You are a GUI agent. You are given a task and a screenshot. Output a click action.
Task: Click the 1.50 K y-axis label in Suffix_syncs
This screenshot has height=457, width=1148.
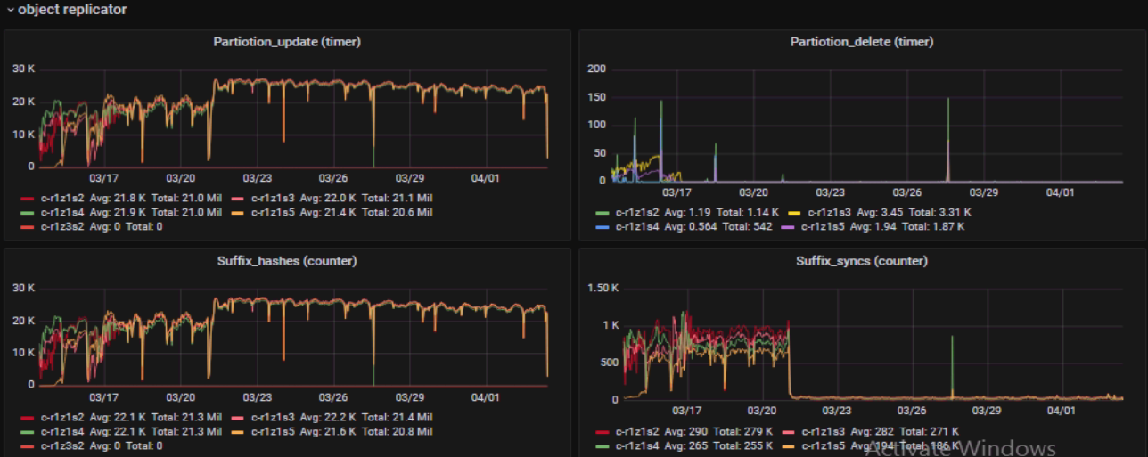pos(603,288)
